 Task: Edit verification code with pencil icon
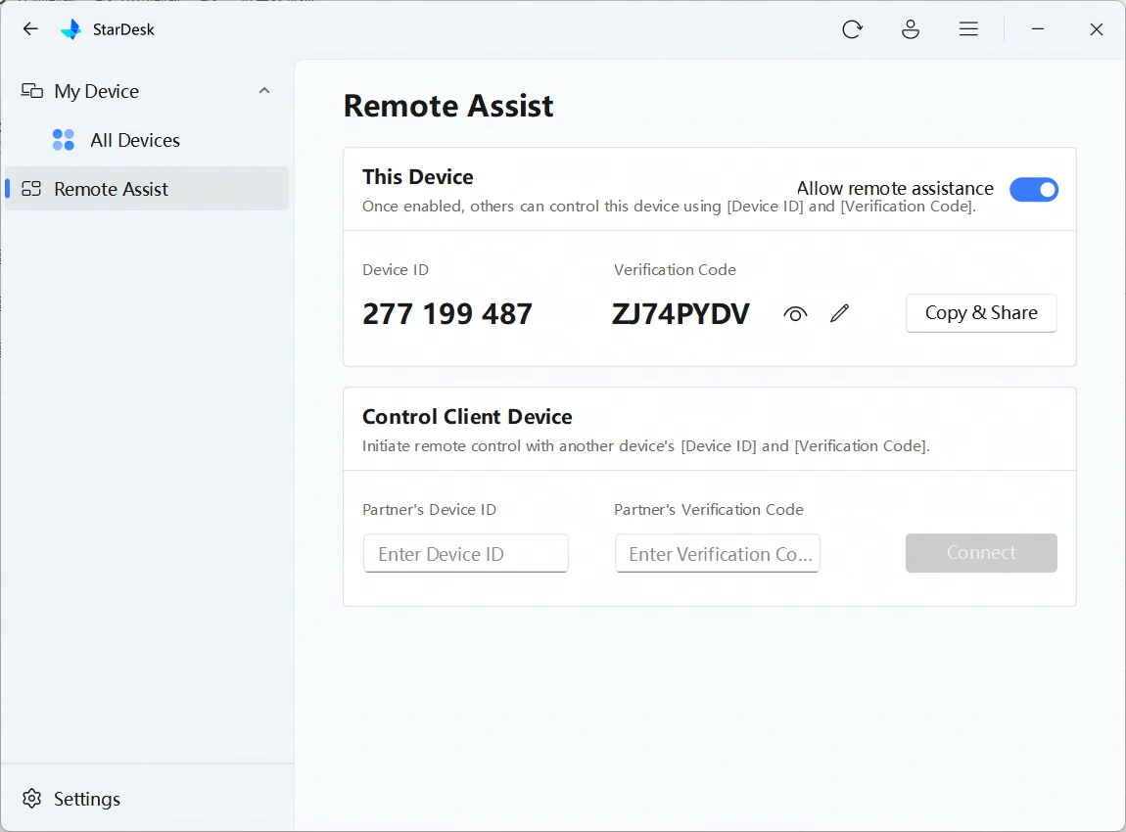click(839, 313)
